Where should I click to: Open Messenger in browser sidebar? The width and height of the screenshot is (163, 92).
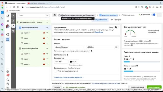(2, 25)
